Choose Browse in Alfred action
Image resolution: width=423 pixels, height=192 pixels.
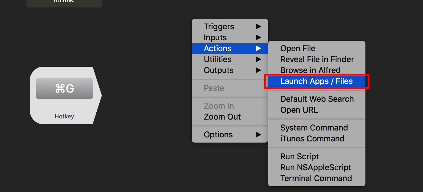(310, 70)
